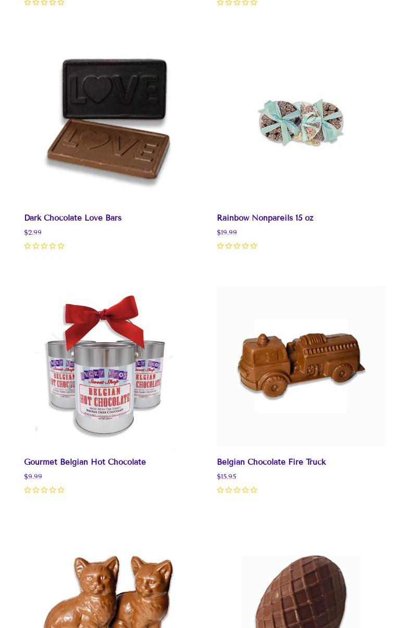Rate Dark Chocolate Love Bars one star
The height and width of the screenshot is (628, 409).
pyautogui.click(x=28, y=246)
